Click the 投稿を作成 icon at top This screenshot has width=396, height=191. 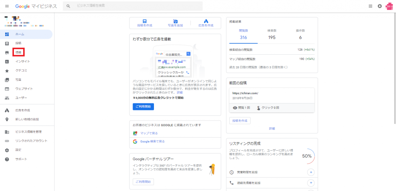click(x=145, y=21)
